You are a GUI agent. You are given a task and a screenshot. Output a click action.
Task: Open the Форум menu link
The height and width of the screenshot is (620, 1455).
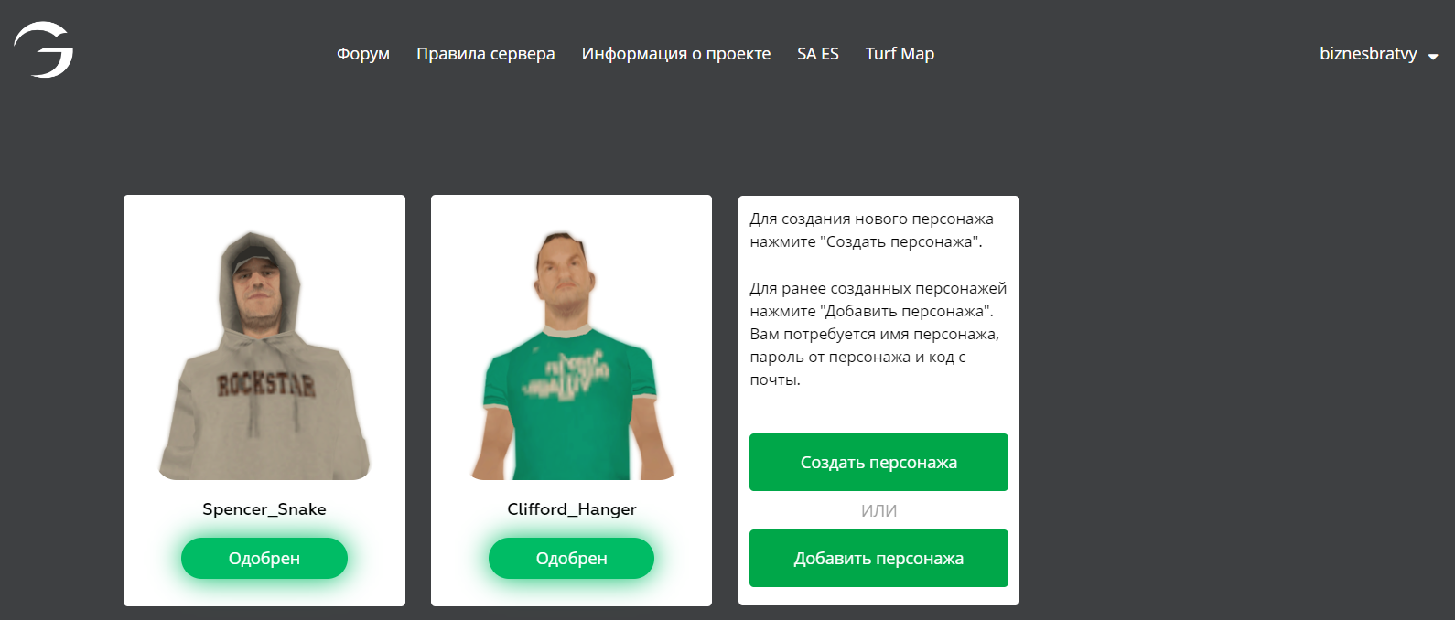point(363,54)
